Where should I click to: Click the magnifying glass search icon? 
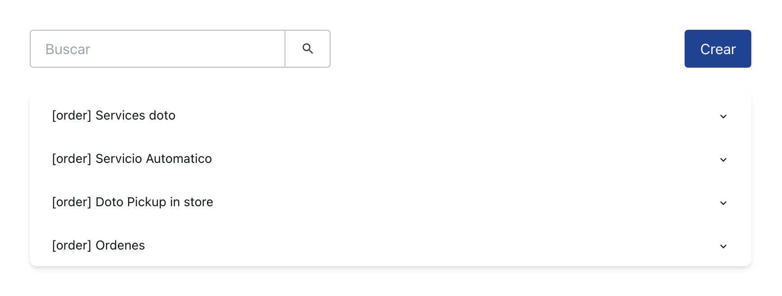[x=308, y=49]
